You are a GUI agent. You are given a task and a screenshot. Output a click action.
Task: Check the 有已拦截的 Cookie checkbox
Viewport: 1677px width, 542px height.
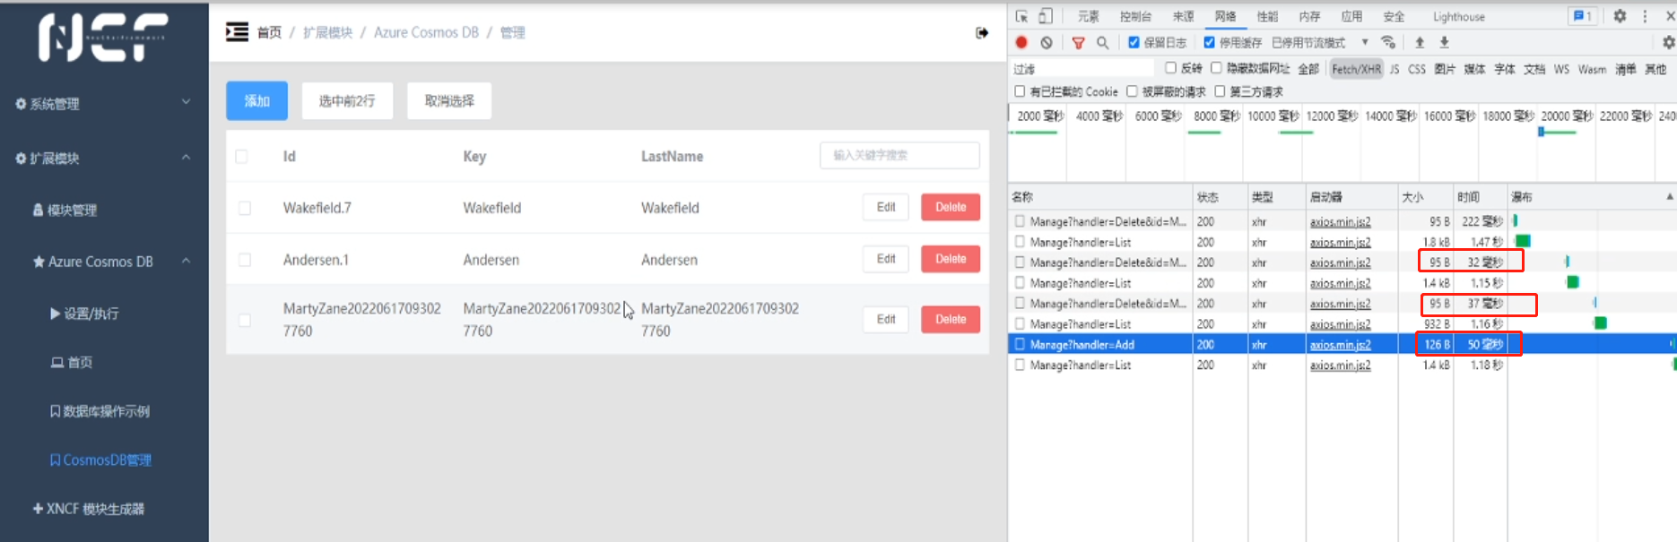(x=1020, y=91)
